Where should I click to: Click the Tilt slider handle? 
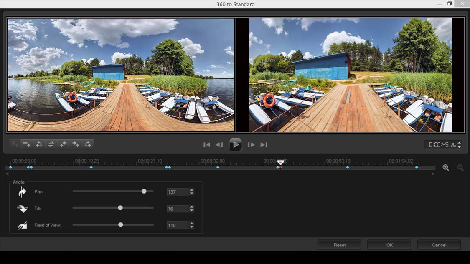120,208
